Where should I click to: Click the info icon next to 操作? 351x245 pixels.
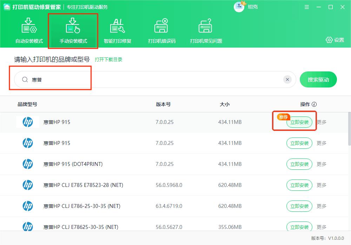point(314,104)
